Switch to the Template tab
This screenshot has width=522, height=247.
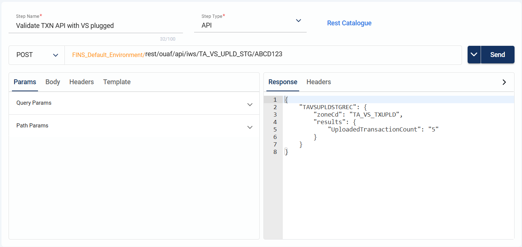coord(117,82)
